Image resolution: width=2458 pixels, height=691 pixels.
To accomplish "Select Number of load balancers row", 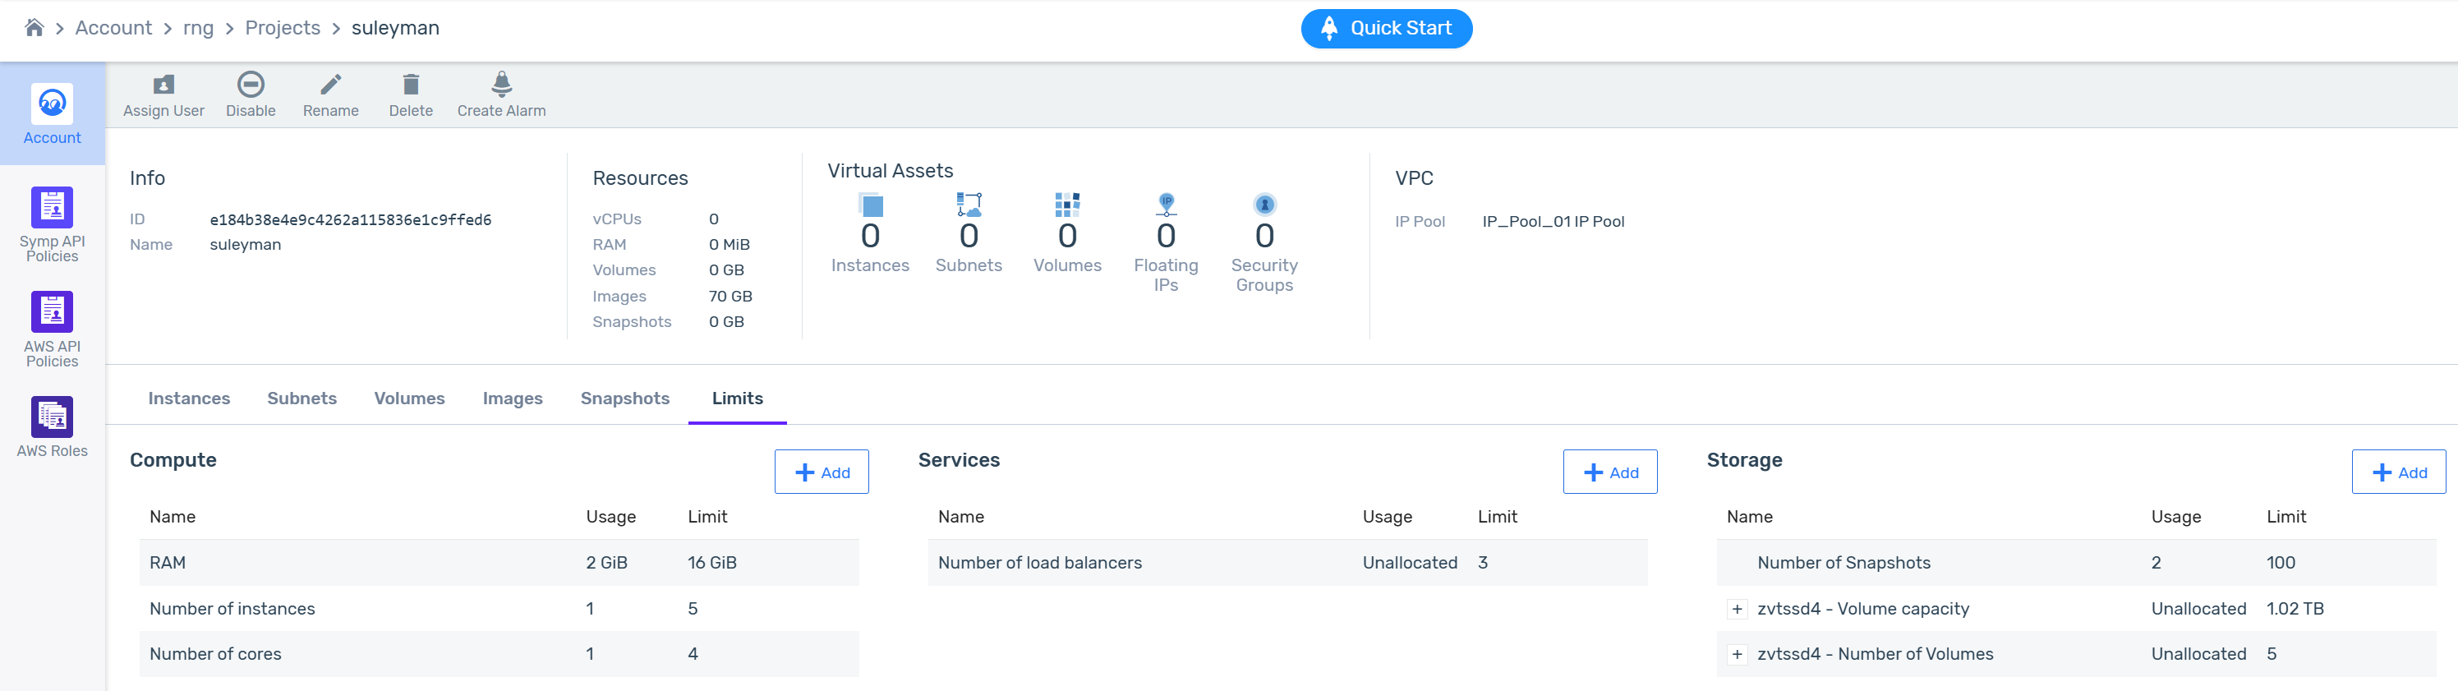I will [x=1287, y=562].
